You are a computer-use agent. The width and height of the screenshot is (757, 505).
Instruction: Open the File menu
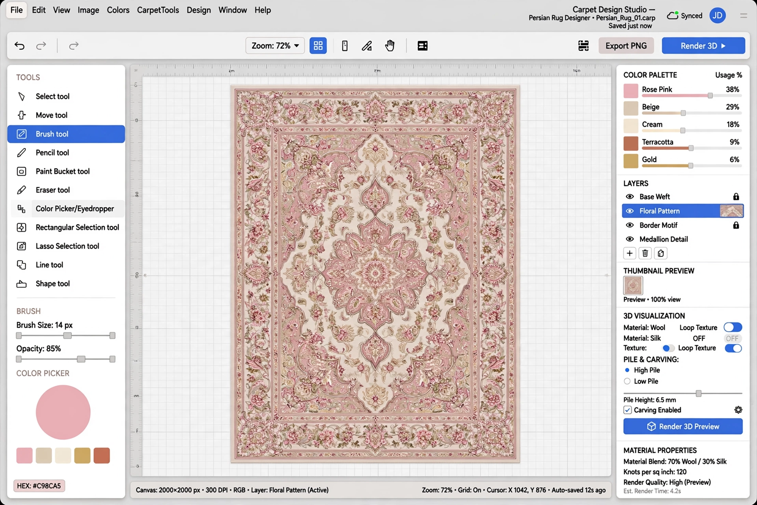point(17,10)
